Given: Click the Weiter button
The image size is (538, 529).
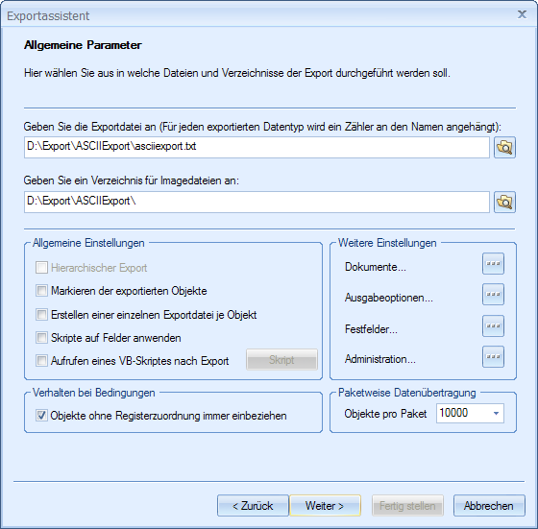Looking at the screenshot, I should click(x=325, y=505).
